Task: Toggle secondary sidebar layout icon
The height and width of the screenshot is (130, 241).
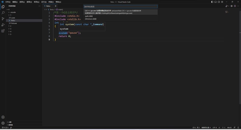Action: [x=219, y=2]
